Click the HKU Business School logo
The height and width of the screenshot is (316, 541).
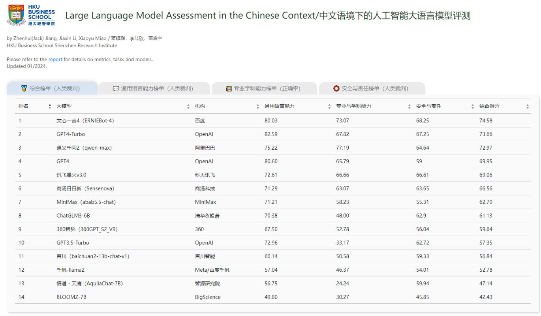coord(31,15)
